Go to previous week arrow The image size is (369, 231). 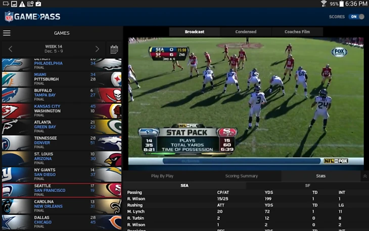tap(11, 49)
